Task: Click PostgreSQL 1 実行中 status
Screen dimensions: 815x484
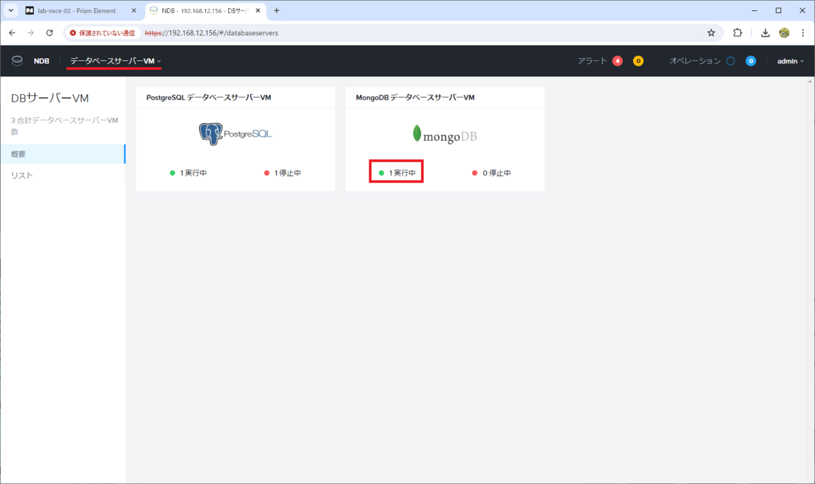Action: (x=188, y=173)
